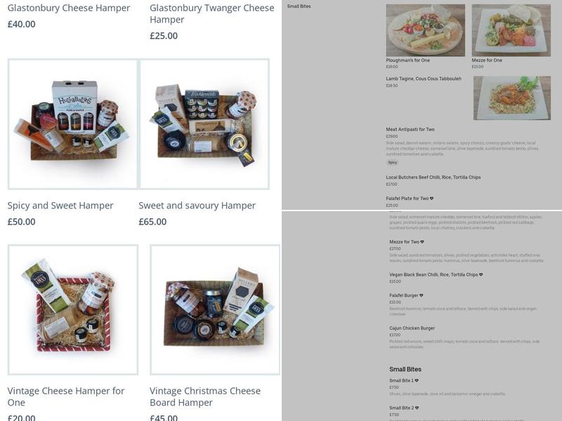Click the Spicy tag under Meat Antipasti
This screenshot has height=421, width=562.
(393, 163)
